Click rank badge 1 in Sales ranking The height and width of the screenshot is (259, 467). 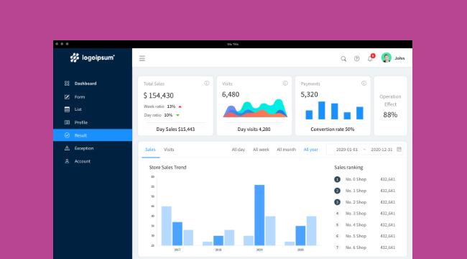337,179
